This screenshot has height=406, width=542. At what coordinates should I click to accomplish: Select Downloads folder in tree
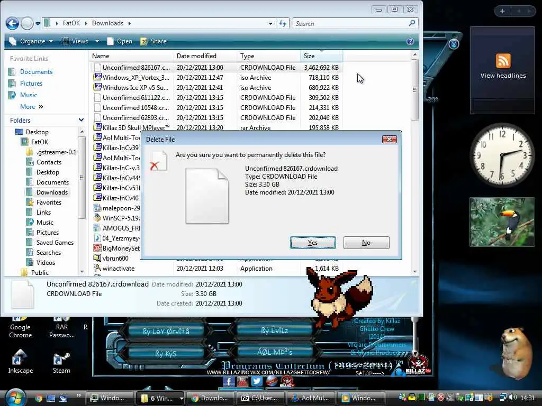click(x=52, y=192)
